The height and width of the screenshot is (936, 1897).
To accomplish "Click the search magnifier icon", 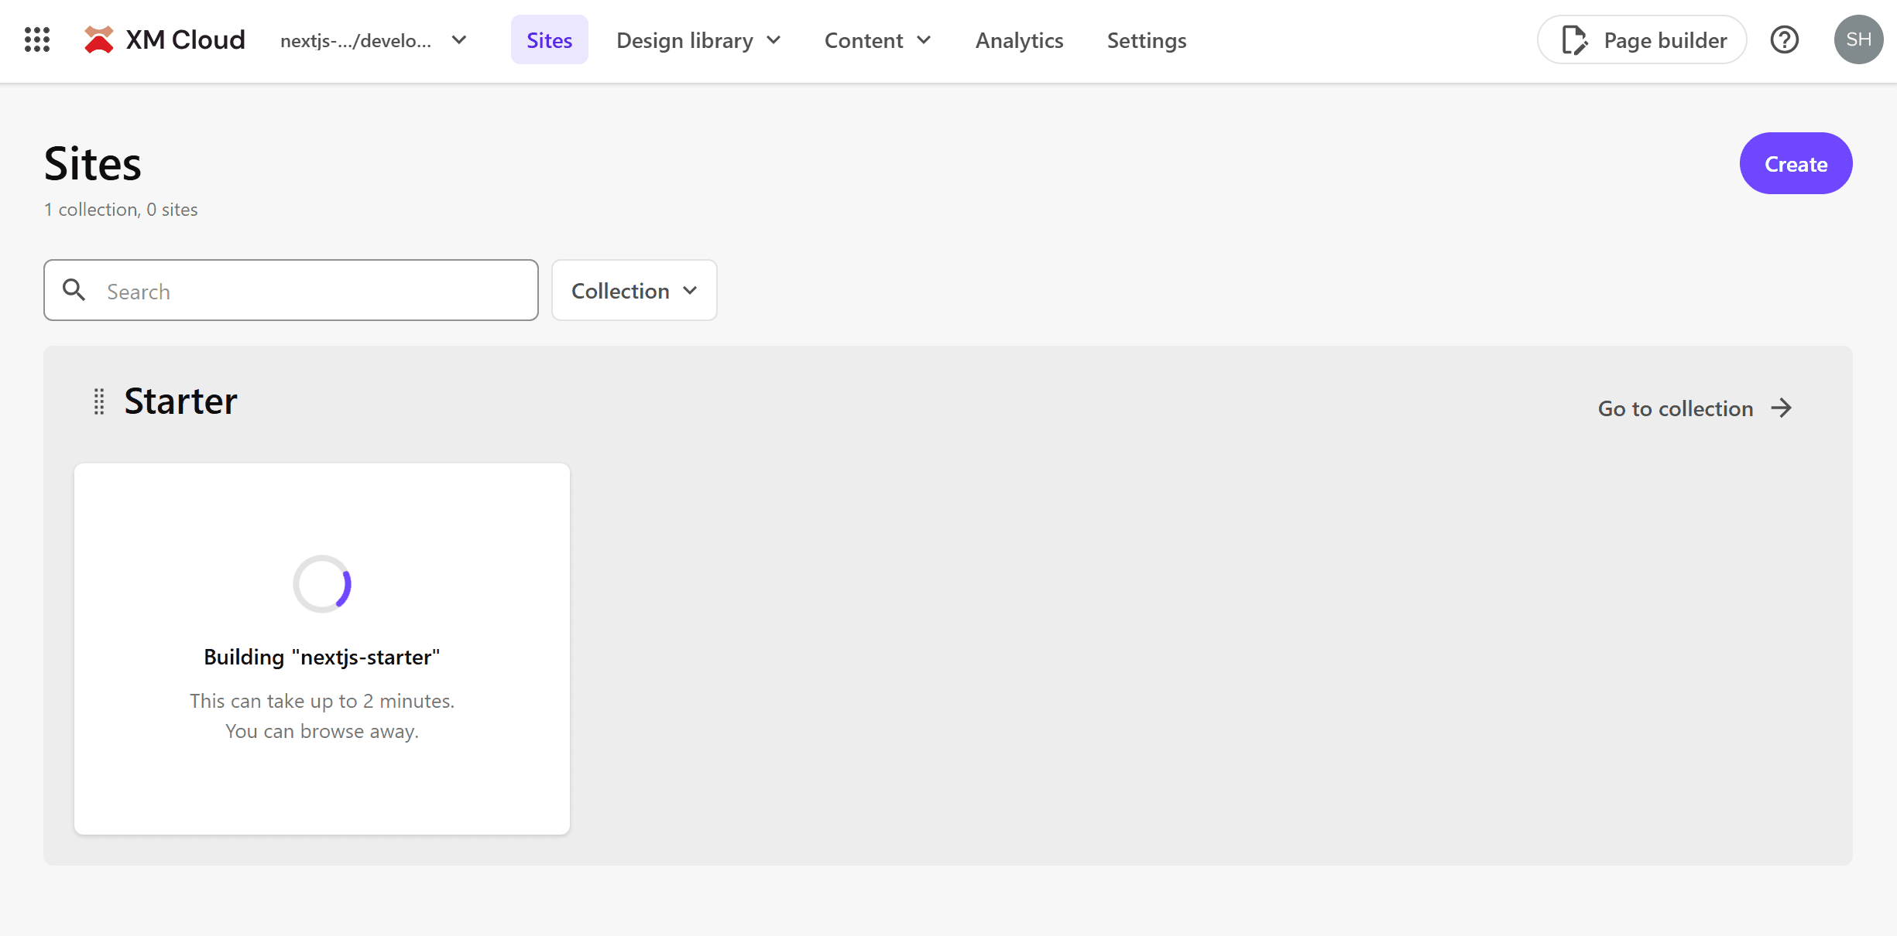I will [x=74, y=290].
